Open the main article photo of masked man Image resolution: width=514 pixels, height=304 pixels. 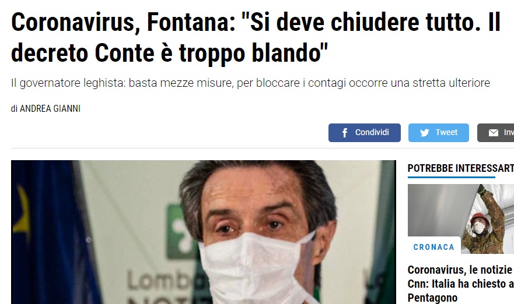(x=204, y=232)
